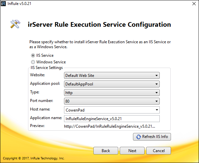
Task: Click the Host name: label
Action: (x=40, y=109)
